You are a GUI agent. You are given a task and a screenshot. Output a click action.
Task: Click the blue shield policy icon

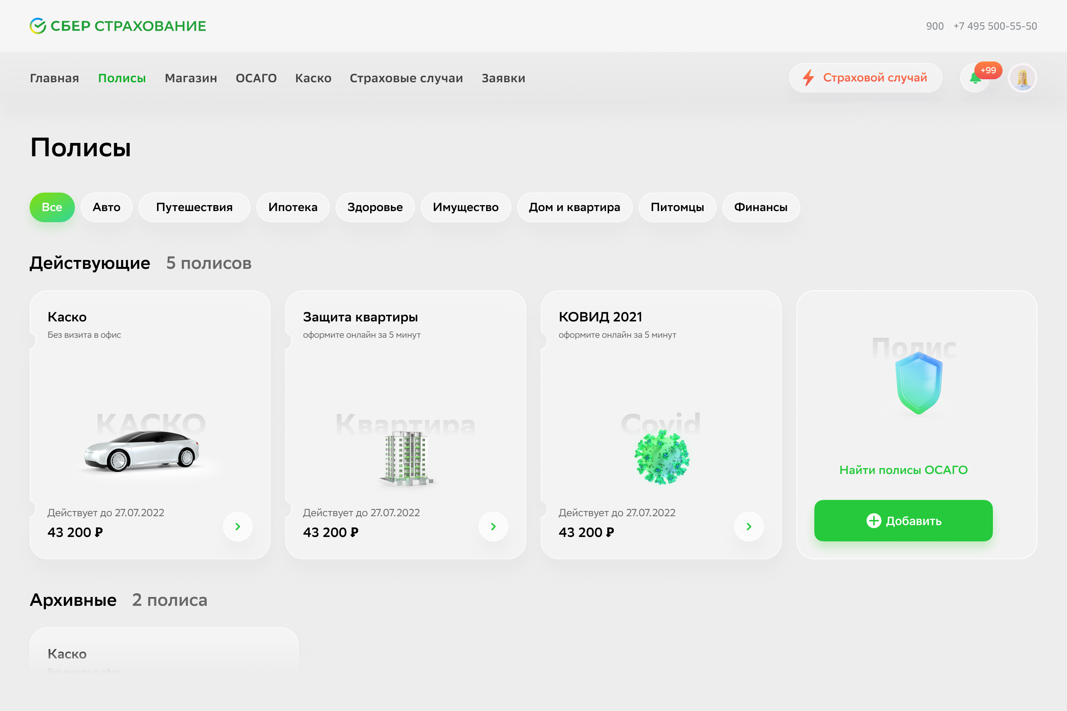point(919,383)
